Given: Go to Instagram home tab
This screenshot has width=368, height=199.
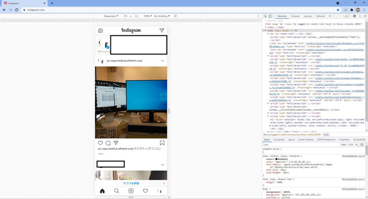Looking at the screenshot, I should [x=102, y=191].
